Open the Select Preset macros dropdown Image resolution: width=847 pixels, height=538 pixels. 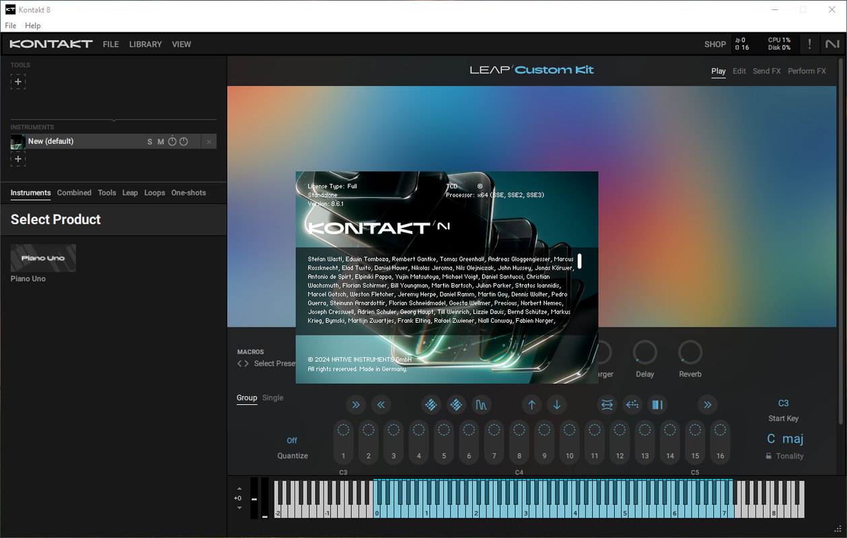pyautogui.click(x=274, y=364)
